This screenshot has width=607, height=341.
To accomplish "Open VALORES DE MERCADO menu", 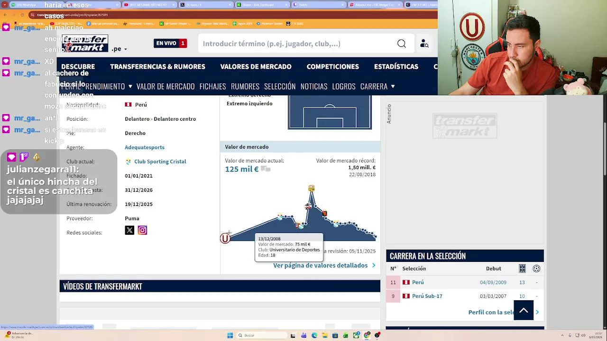I will pos(256,67).
